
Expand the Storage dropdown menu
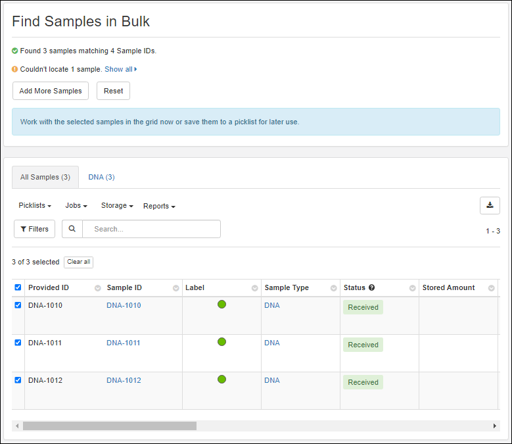coord(117,206)
